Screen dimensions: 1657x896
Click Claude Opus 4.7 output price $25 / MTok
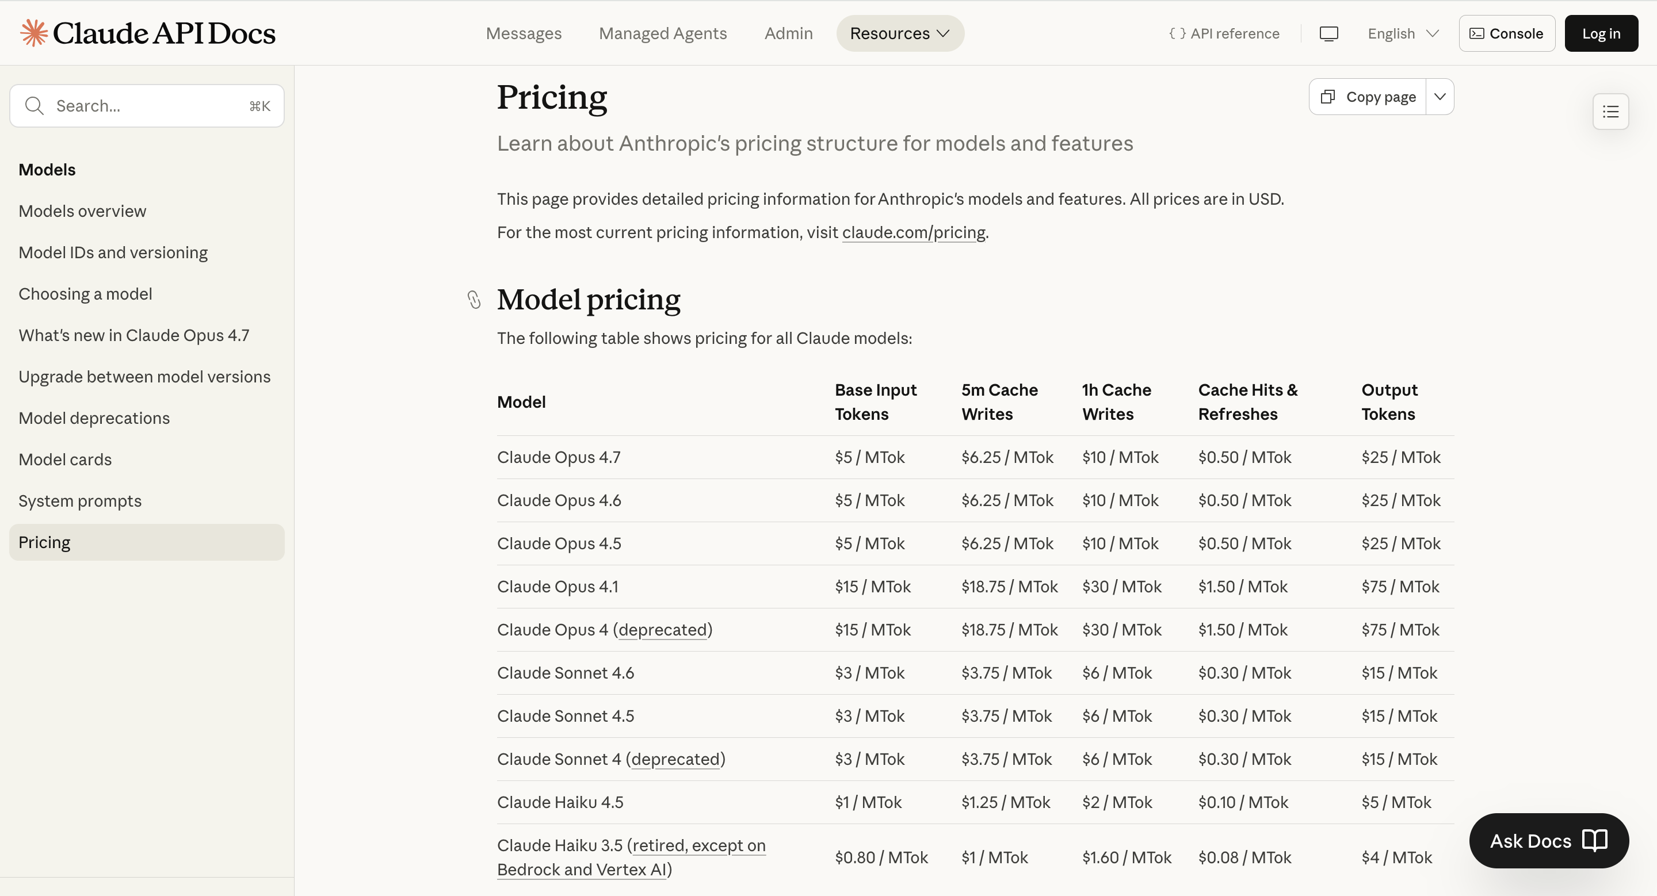pyautogui.click(x=1401, y=457)
